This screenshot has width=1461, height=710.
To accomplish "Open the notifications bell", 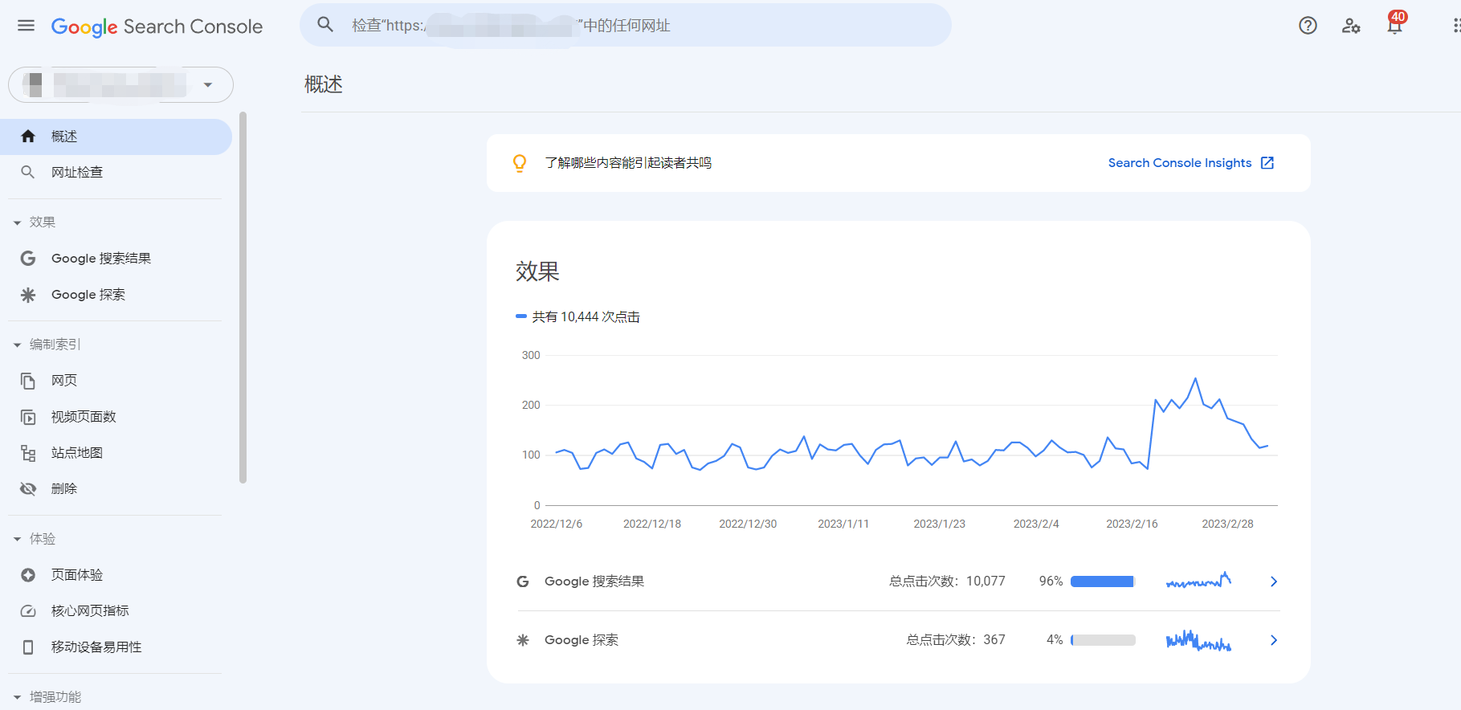I will coord(1394,26).
